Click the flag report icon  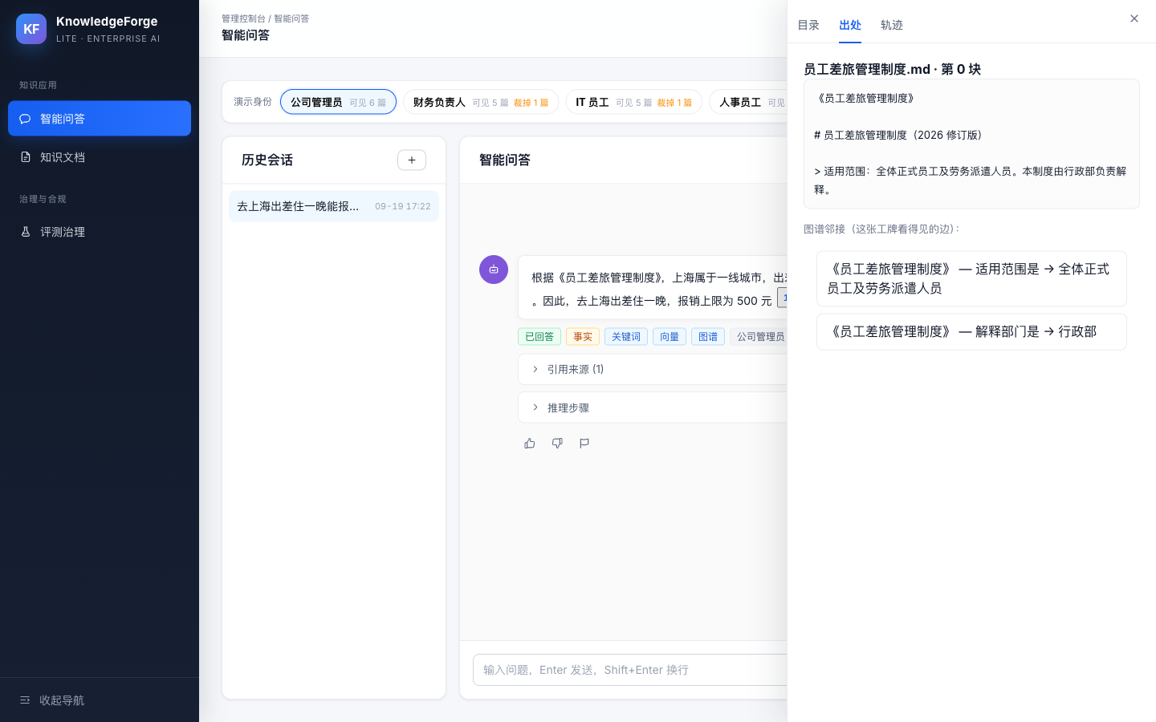pos(584,443)
